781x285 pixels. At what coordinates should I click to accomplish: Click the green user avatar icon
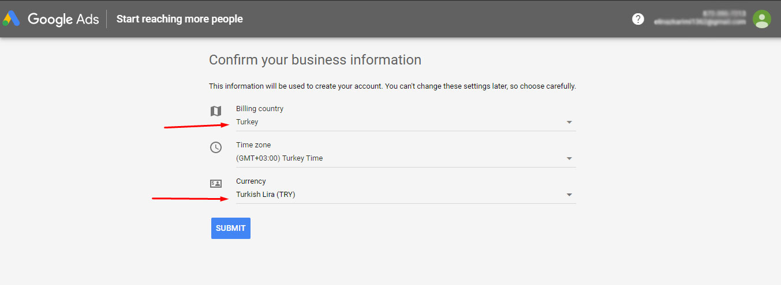(762, 19)
